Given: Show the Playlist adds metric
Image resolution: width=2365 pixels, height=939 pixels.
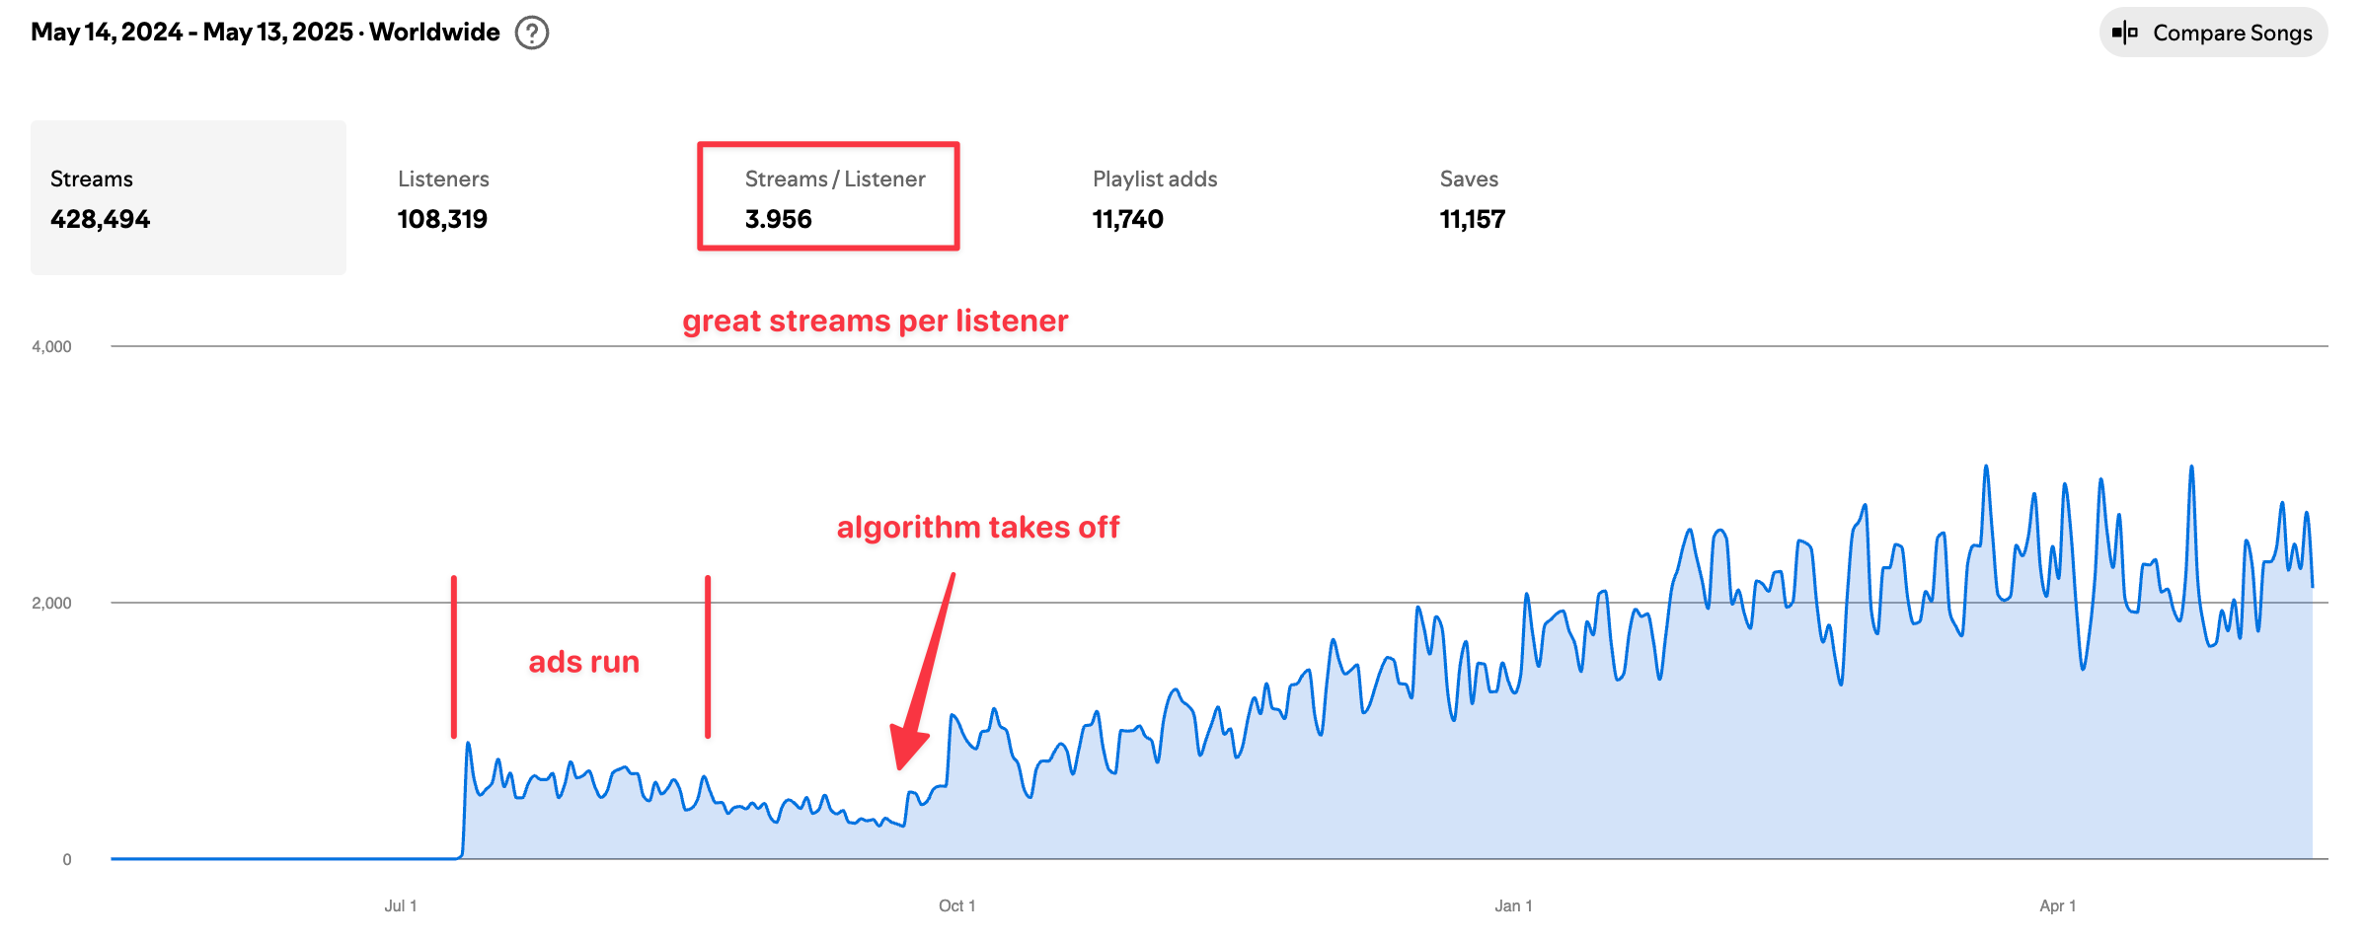Looking at the screenshot, I should pos(1154,197).
